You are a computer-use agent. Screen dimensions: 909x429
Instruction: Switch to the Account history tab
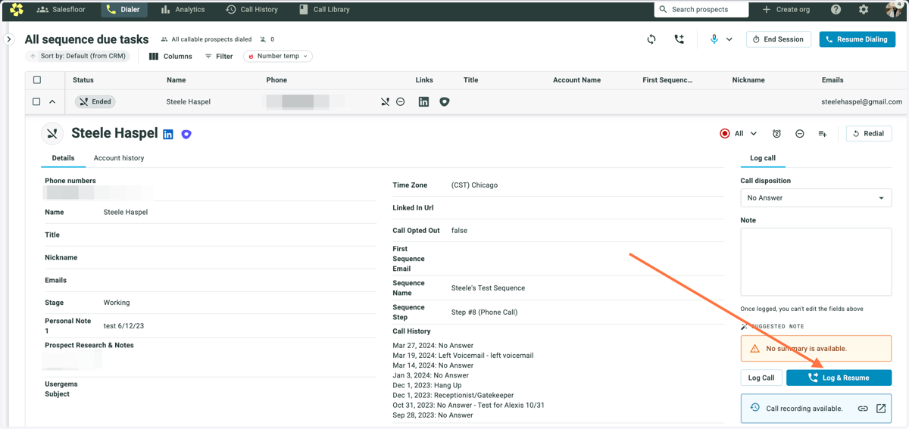tap(119, 158)
